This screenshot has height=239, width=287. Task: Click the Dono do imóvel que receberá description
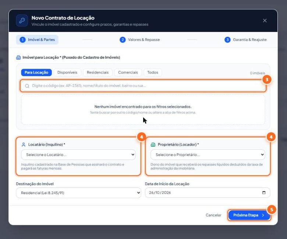click(x=207, y=167)
